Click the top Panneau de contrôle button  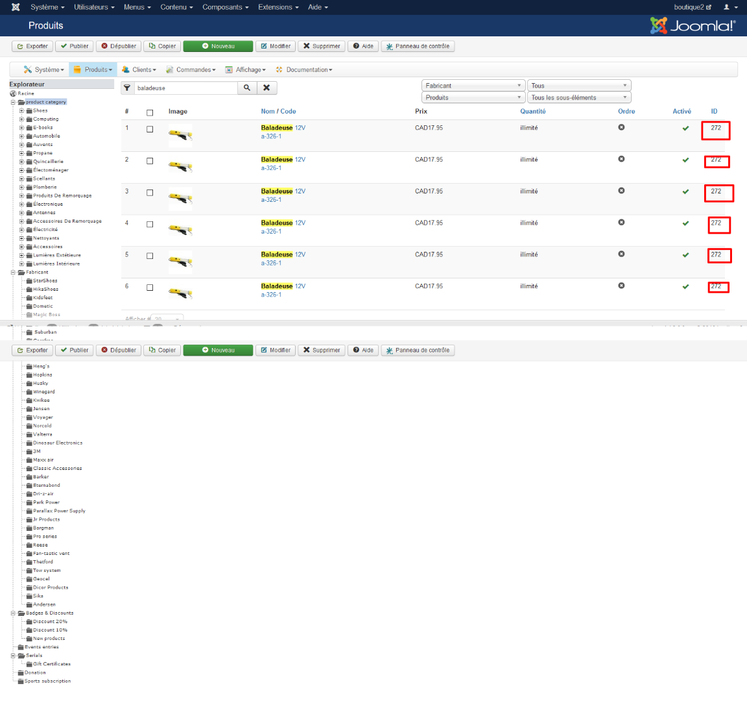click(x=418, y=46)
